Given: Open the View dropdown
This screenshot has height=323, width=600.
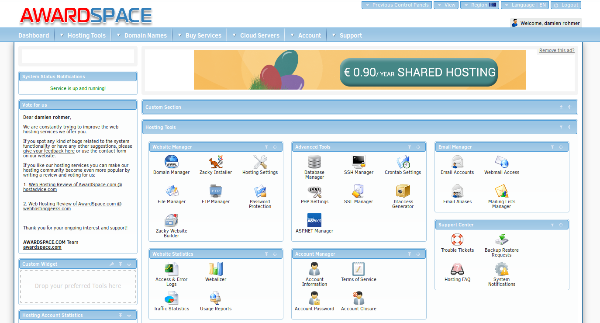Looking at the screenshot, I should (446, 5).
